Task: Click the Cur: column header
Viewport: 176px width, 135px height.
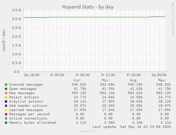Action: [78, 80]
